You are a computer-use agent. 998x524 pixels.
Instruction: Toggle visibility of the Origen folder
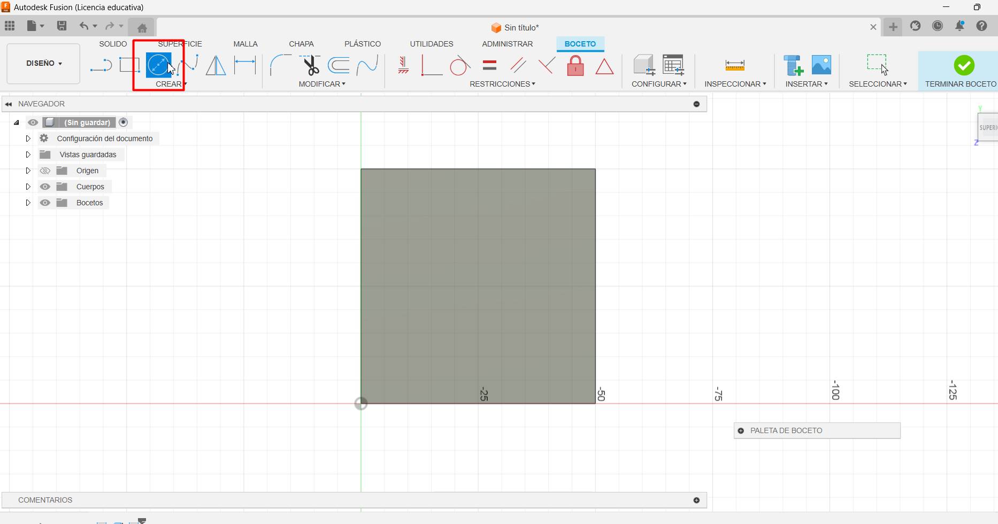[x=45, y=171]
